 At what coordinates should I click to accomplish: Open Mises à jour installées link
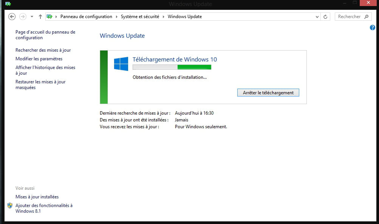click(37, 197)
